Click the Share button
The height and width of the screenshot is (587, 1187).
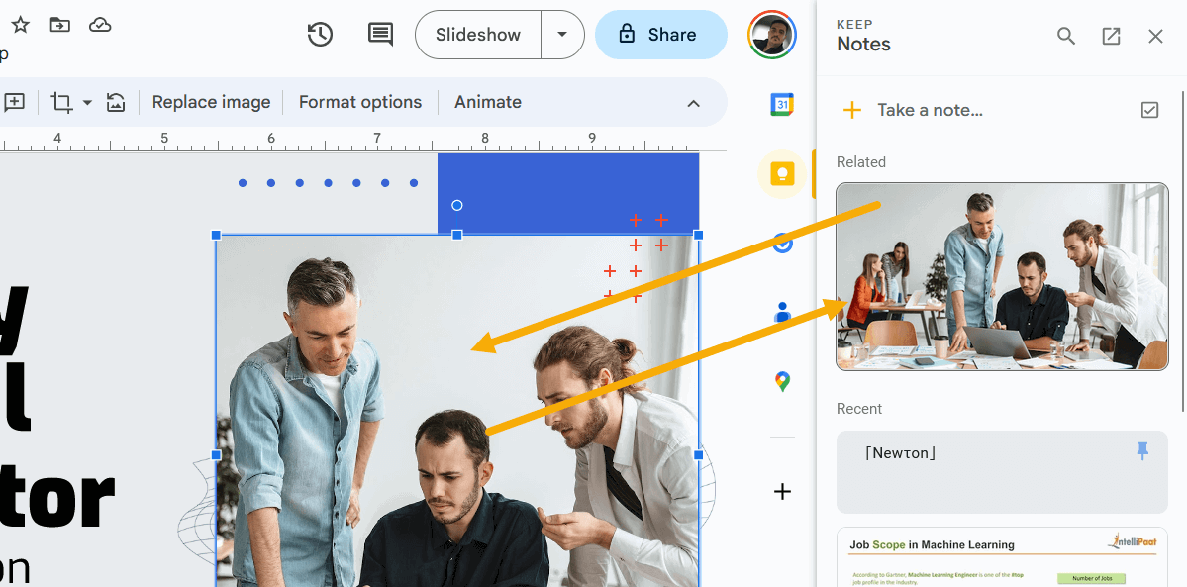click(660, 34)
